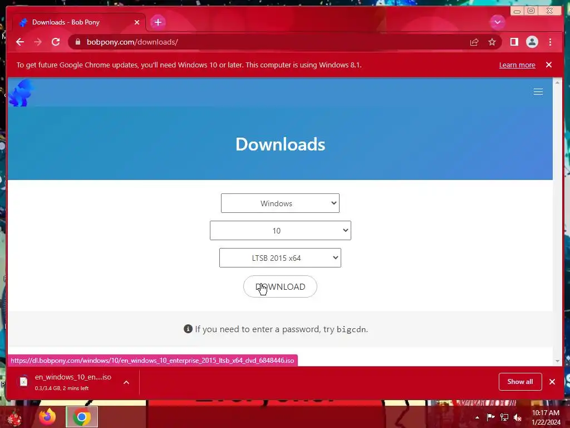
Task: Close the Downloads - Bob Pony tab
Action: click(137, 22)
